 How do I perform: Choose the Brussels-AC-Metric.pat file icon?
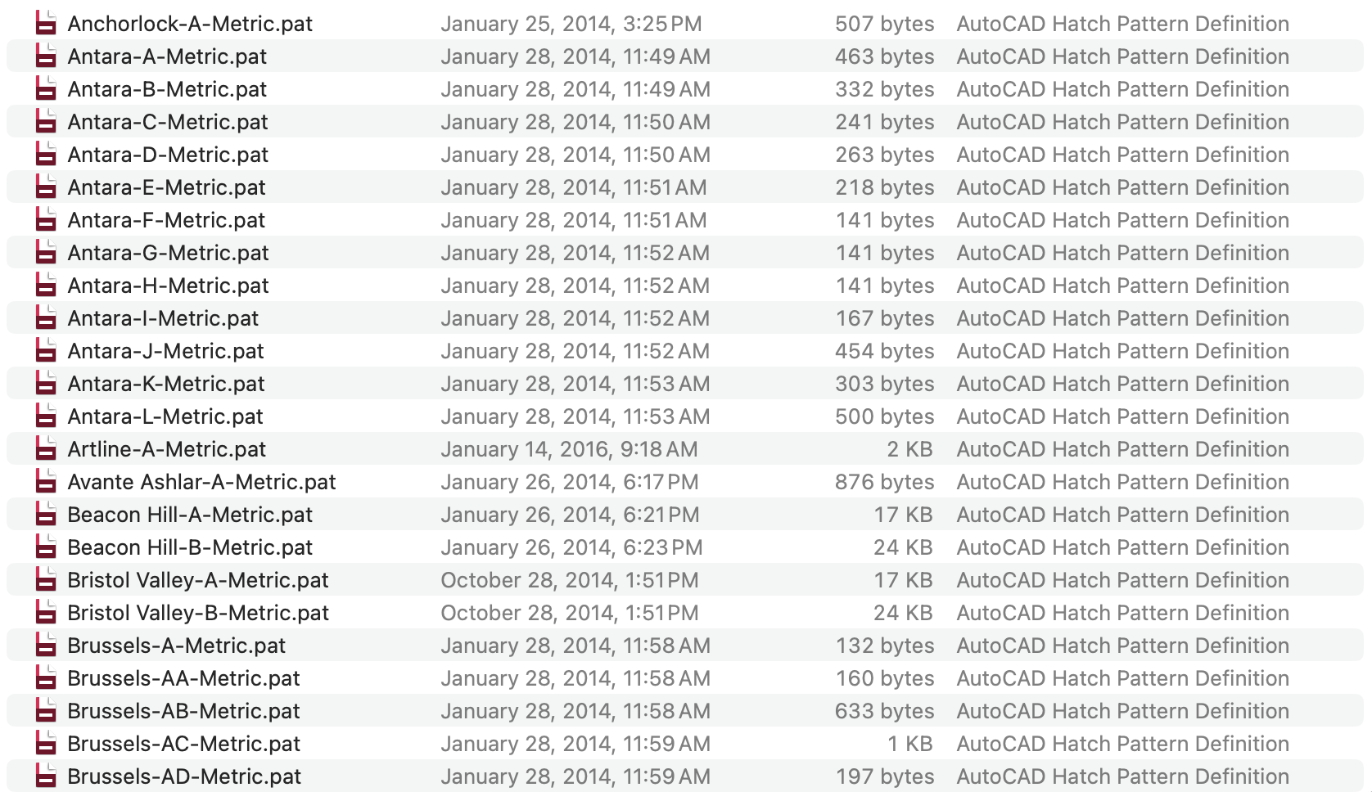pos(47,743)
